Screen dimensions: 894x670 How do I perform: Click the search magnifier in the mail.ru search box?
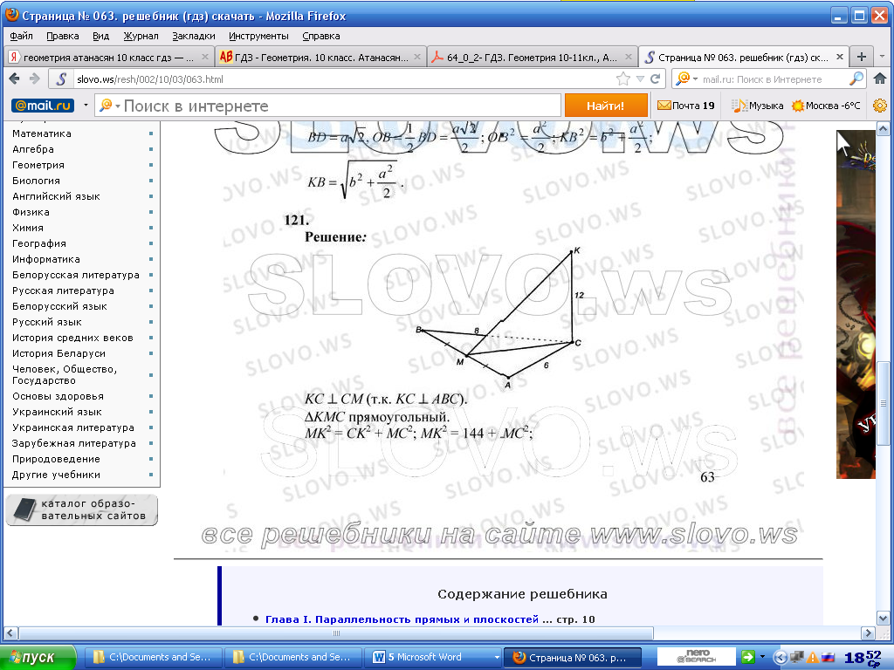[x=856, y=79]
